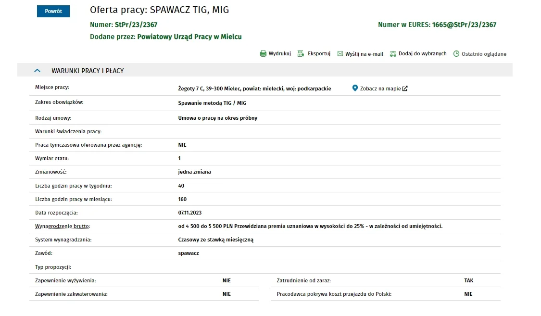Choose the Wyślij na e-mail label

(x=364, y=54)
